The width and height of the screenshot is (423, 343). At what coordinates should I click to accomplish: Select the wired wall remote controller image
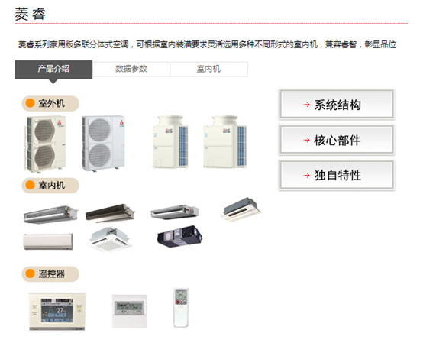(130, 311)
